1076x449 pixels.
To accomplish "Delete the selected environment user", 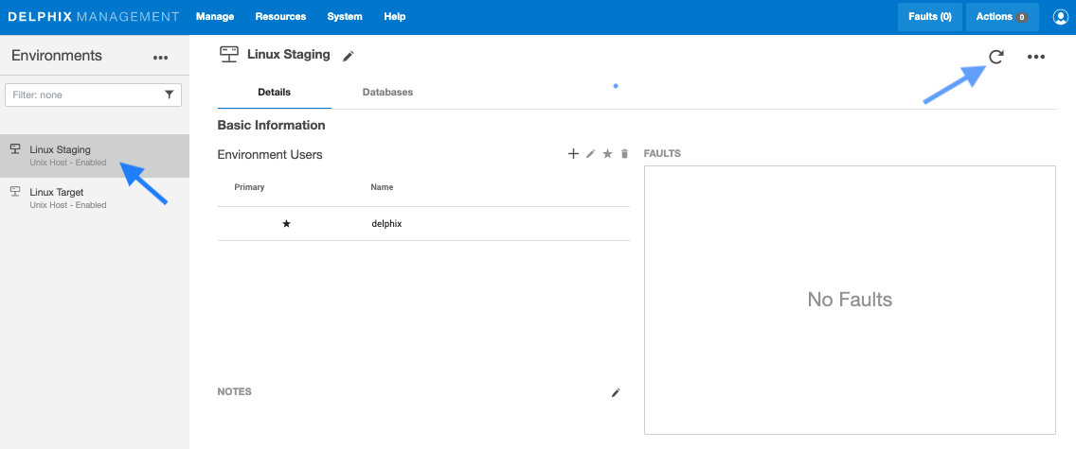I will coord(624,154).
